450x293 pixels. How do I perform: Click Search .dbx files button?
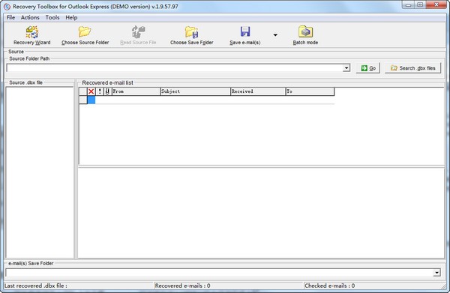pyautogui.click(x=412, y=68)
